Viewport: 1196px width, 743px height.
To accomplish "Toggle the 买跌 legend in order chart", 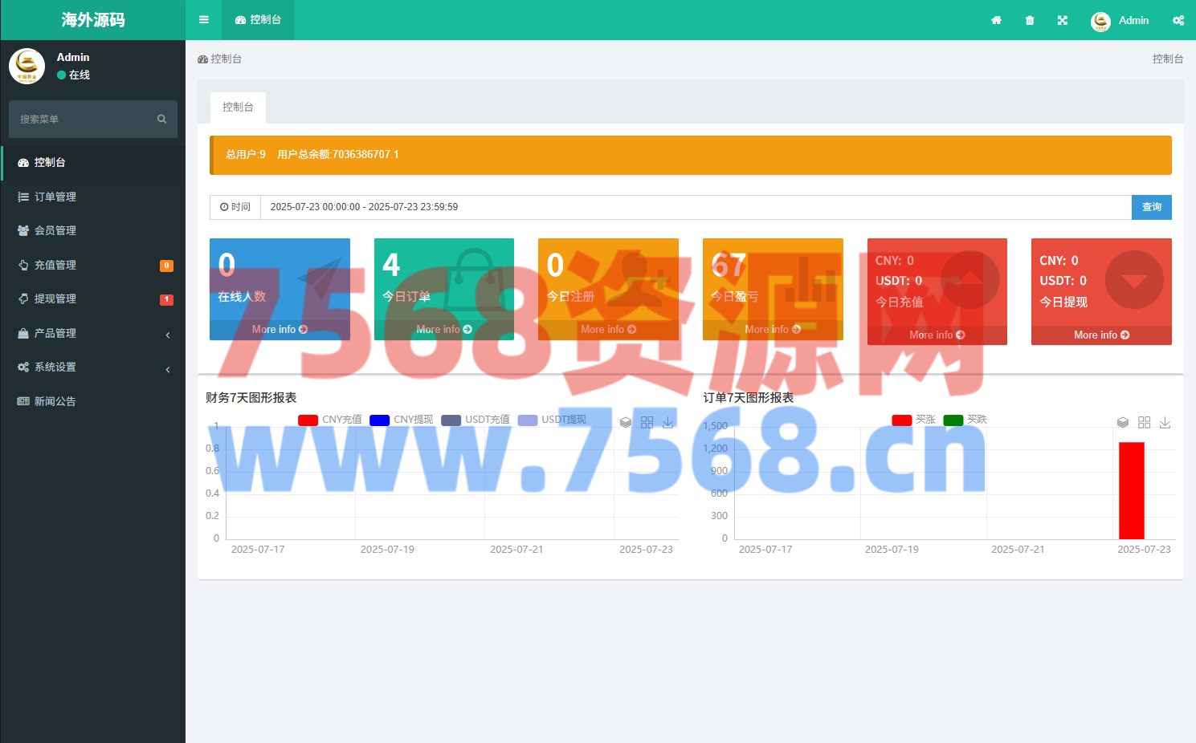I will [x=965, y=420].
